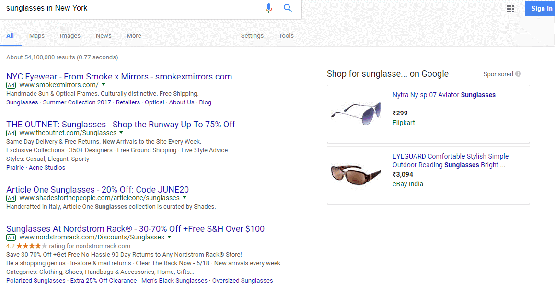Viewport: 555px width, 295px height.
Task: Click the 'Summer Collection 2017' sitelink
Action: (77, 102)
